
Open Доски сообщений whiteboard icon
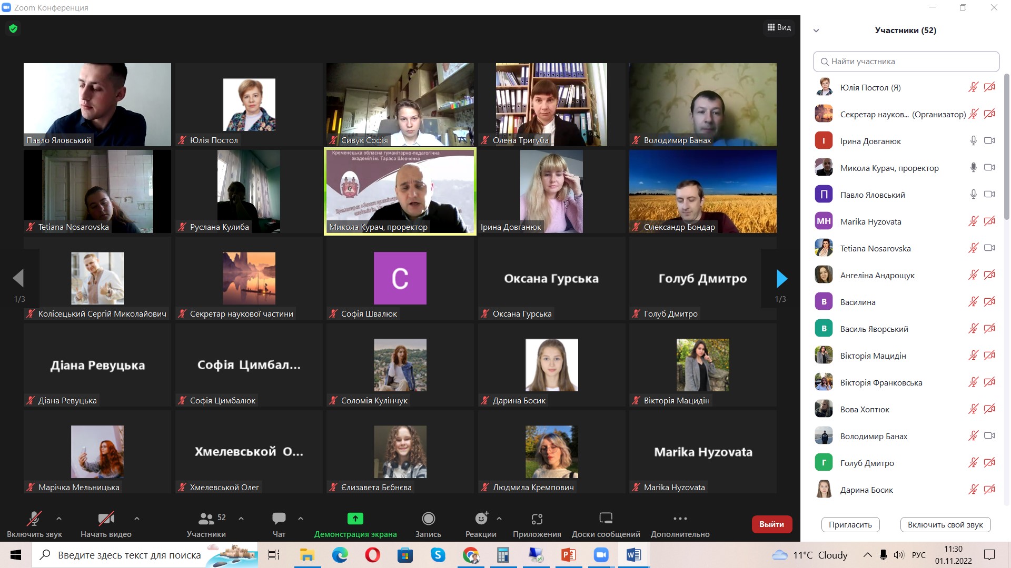click(606, 519)
